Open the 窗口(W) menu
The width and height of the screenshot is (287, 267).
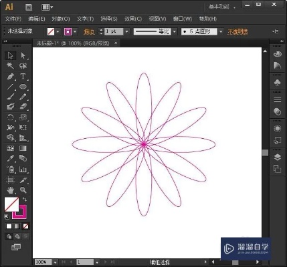(x=183, y=19)
